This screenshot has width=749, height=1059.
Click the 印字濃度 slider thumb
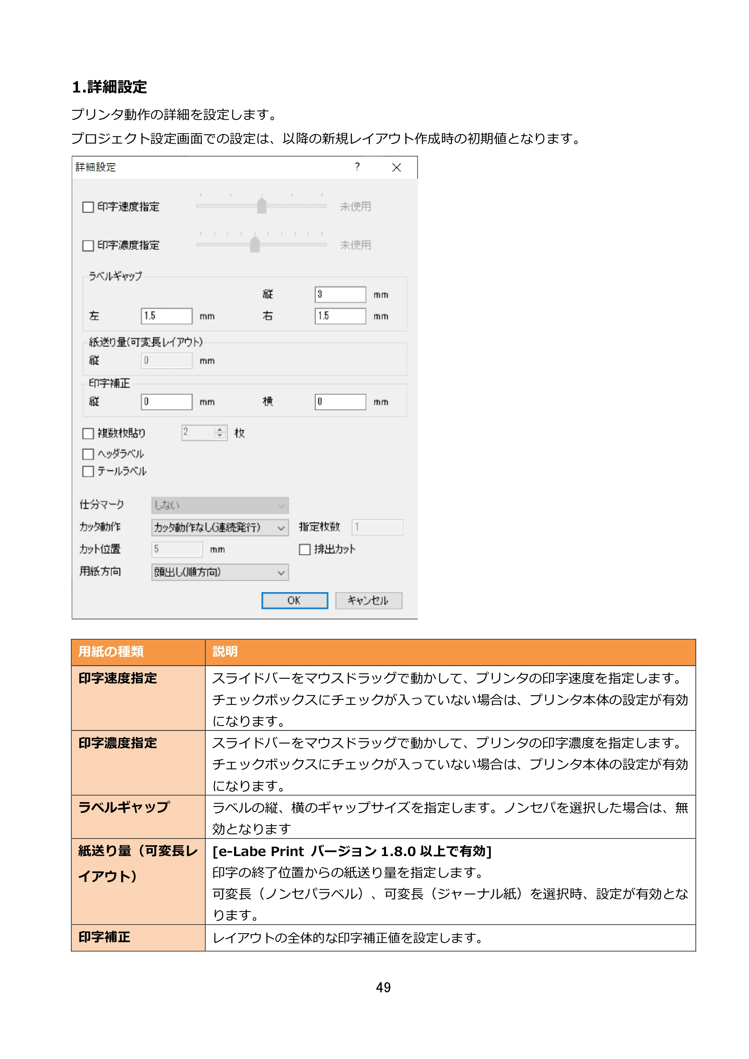[255, 245]
